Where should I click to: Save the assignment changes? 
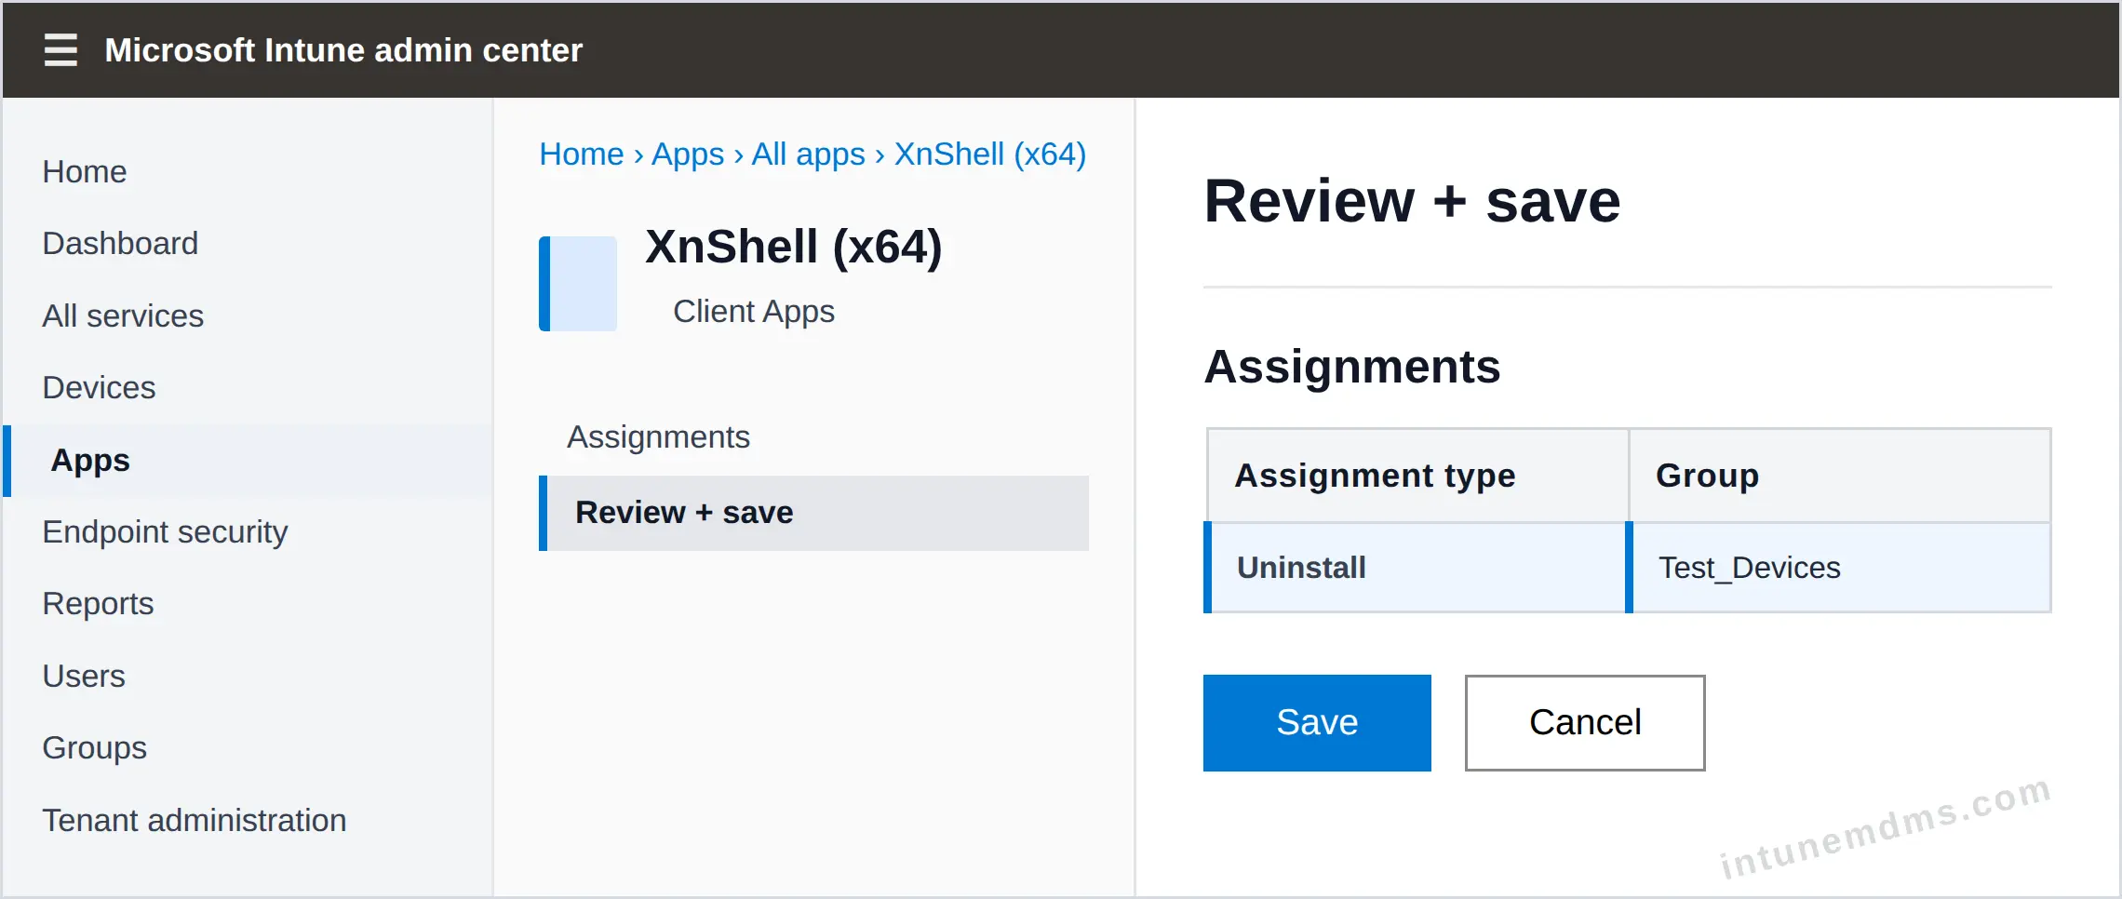coord(1317,723)
